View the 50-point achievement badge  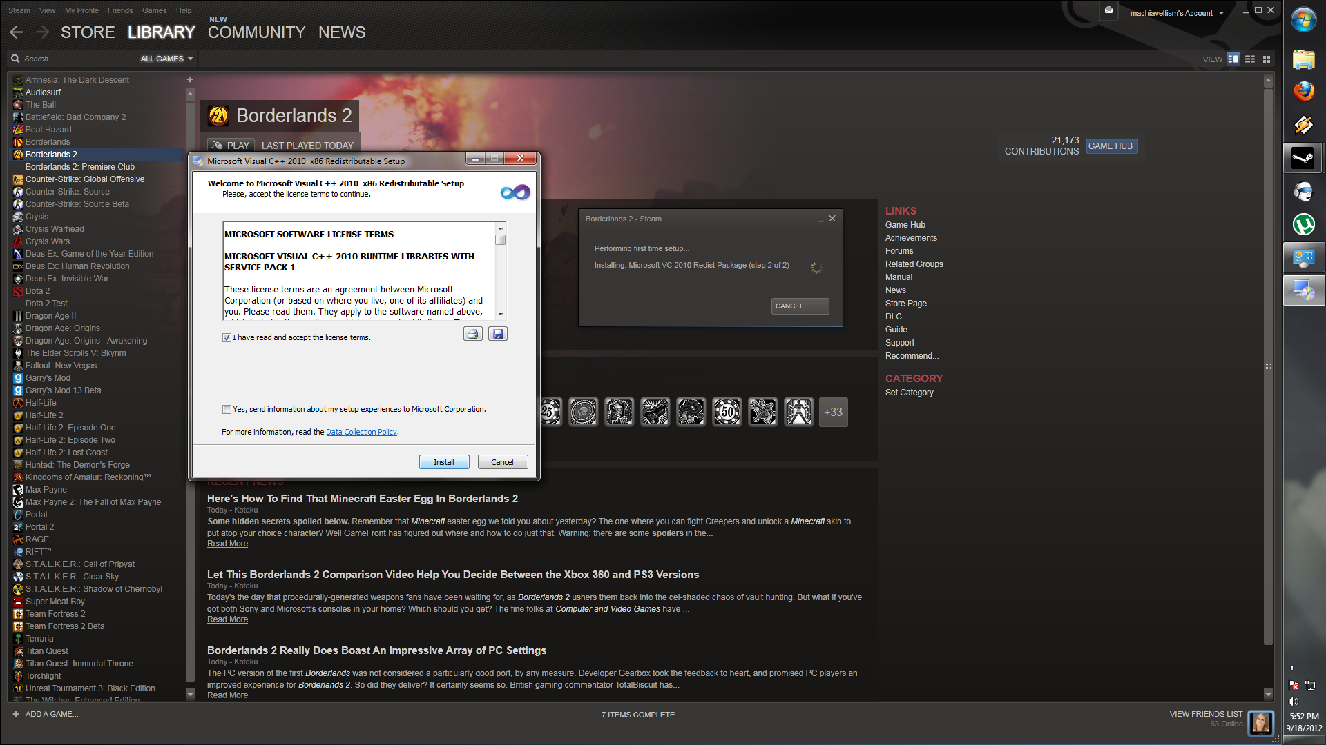727,411
